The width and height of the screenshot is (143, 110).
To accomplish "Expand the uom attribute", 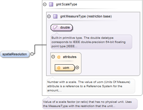I will click(77, 68).
